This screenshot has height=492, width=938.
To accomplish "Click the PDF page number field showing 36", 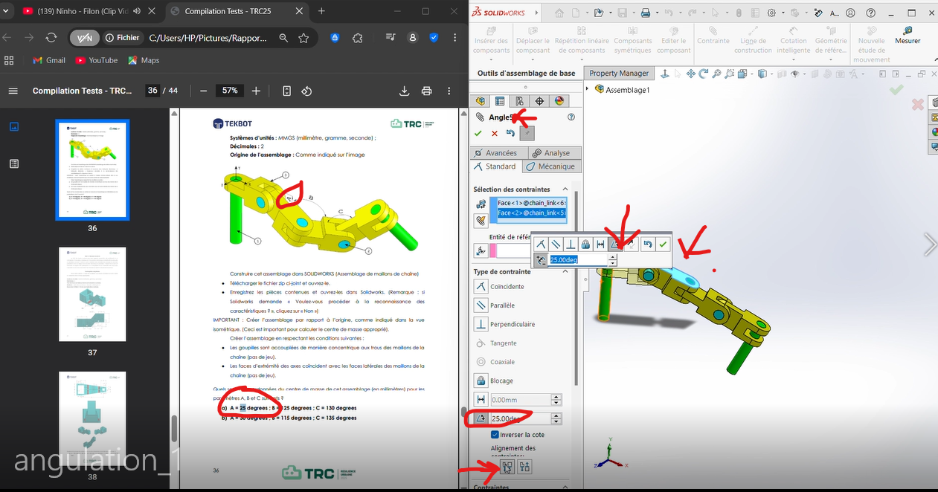I will pyautogui.click(x=152, y=91).
